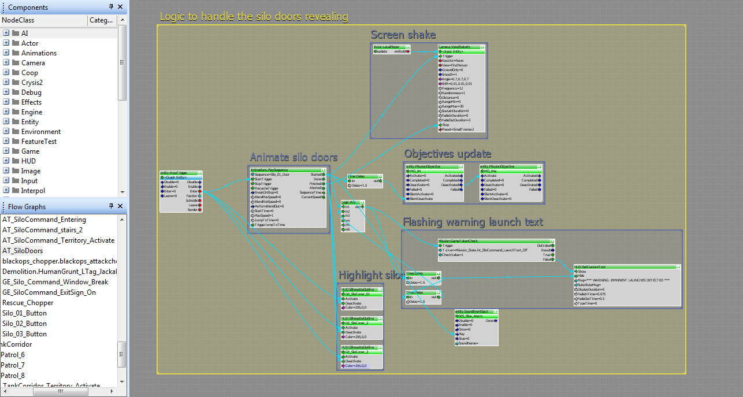Screen dimensions: 743x397
Task: Click the Camera folder icon
Action: pos(16,63)
